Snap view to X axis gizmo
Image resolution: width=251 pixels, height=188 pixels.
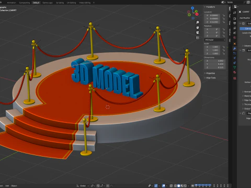pyautogui.click(x=197, y=14)
